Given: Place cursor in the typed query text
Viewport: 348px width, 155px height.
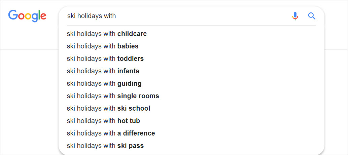Looking at the screenshot, I should click(x=92, y=16).
